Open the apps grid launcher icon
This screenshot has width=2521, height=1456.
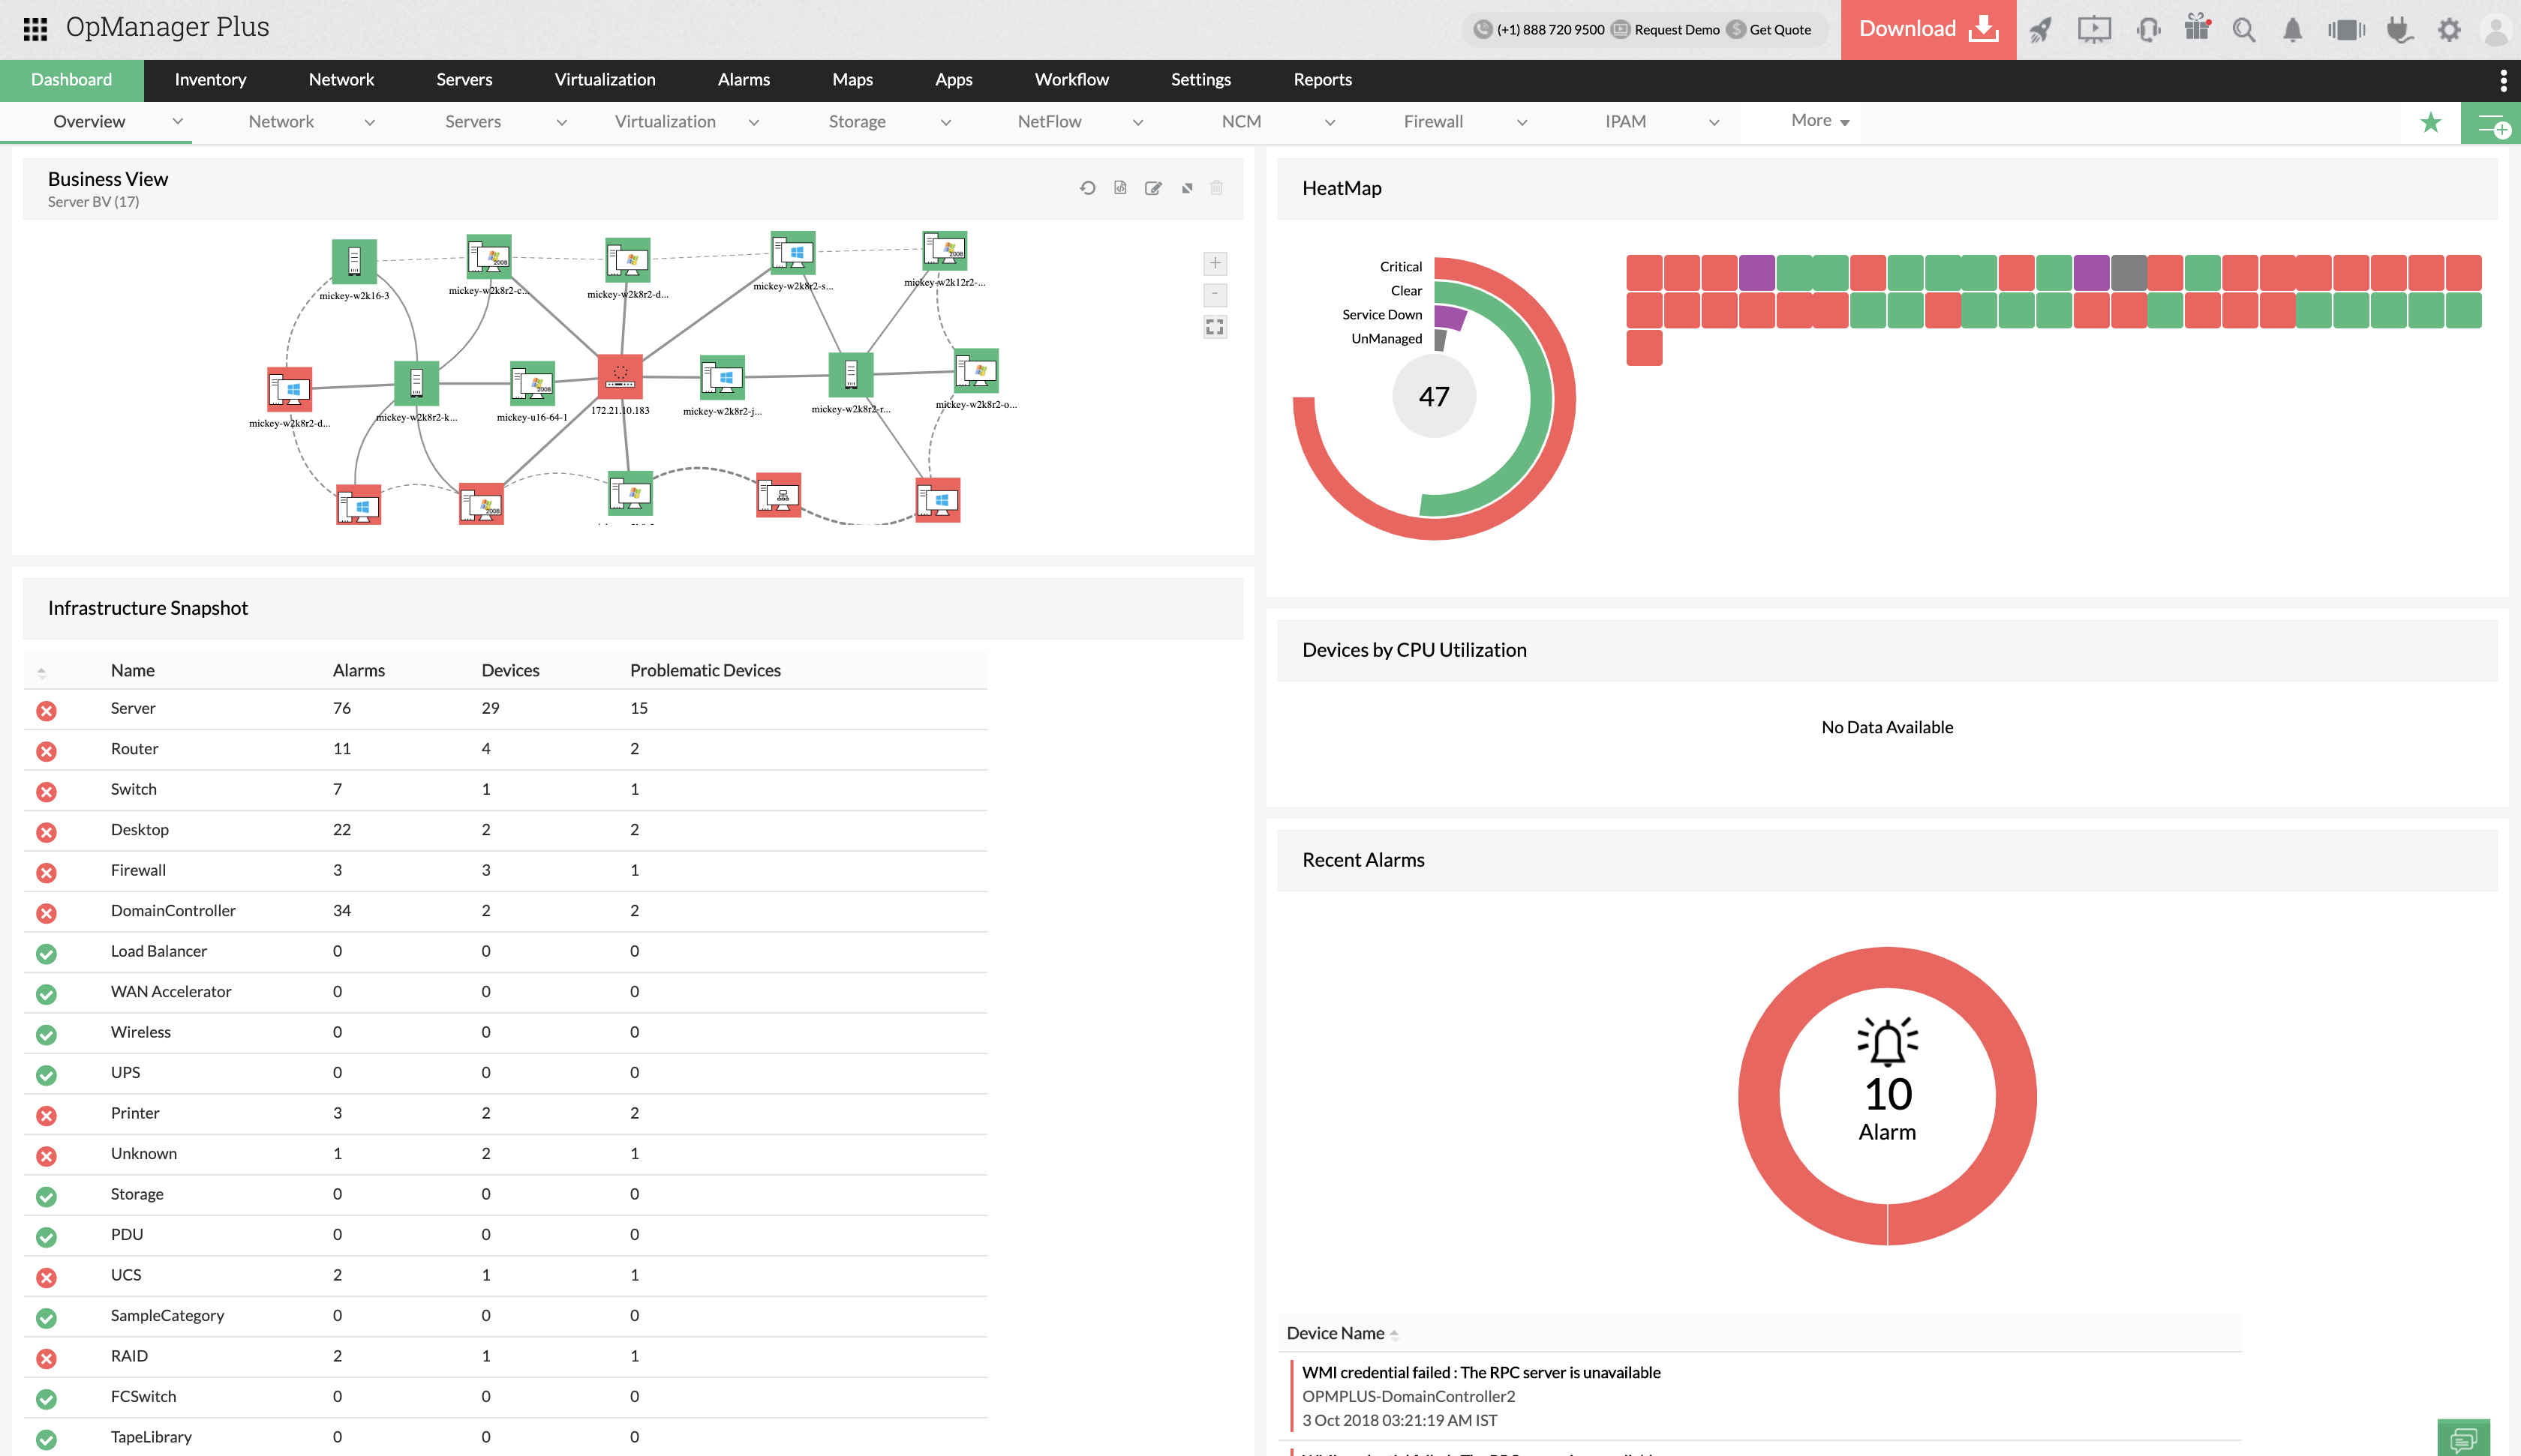(35, 29)
